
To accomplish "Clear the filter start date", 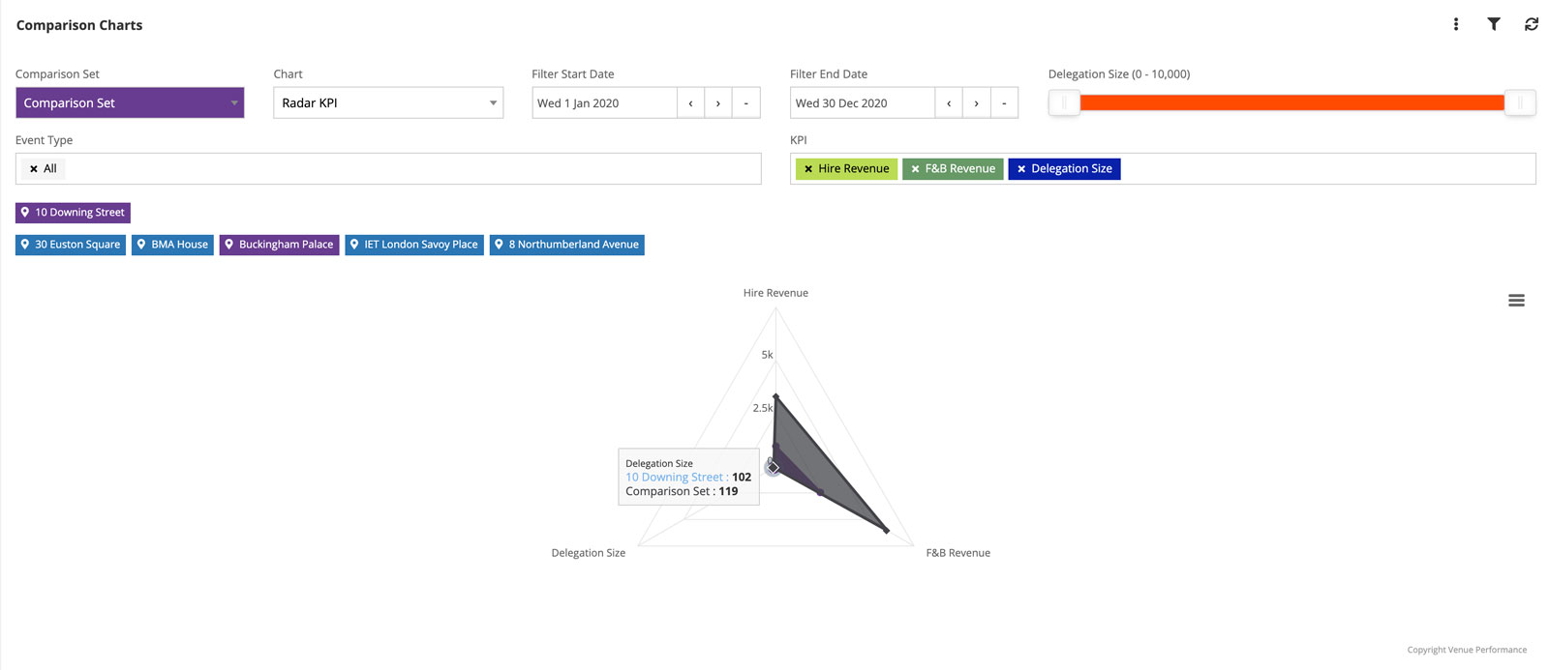I will 745,102.
